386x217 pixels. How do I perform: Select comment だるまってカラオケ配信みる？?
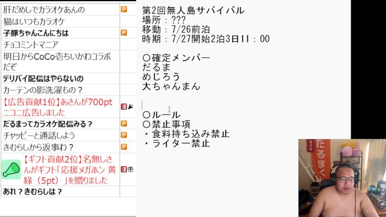[x=47, y=124]
